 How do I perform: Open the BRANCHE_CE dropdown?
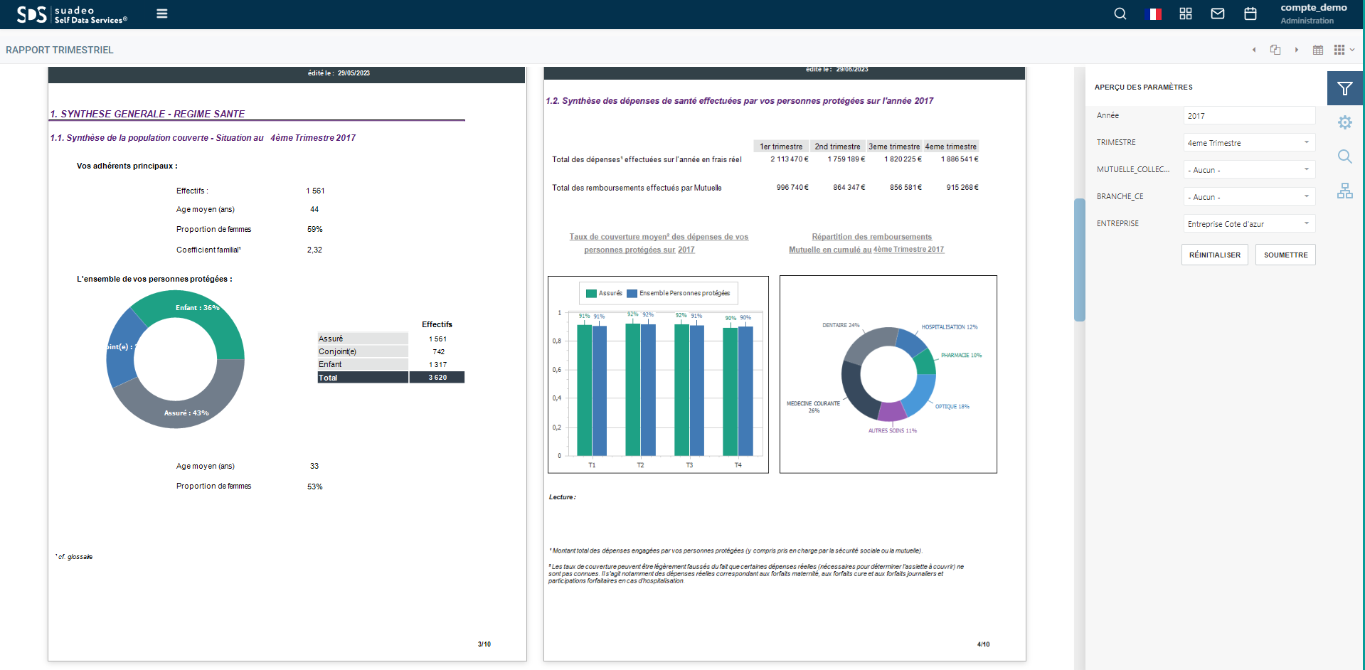[x=1249, y=197]
